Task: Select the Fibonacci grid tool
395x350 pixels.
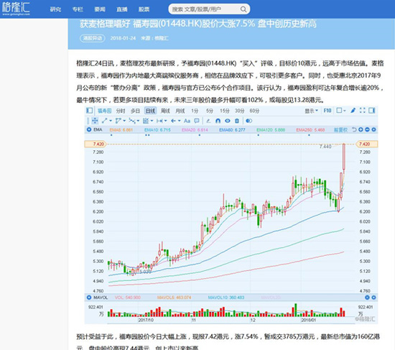Action: tap(146, 121)
